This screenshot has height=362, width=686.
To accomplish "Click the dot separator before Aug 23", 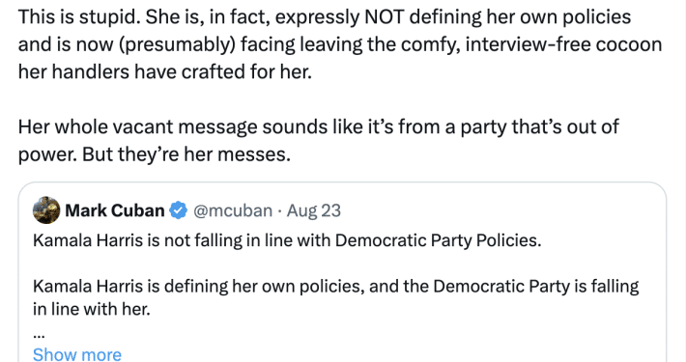I will coord(280,211).
